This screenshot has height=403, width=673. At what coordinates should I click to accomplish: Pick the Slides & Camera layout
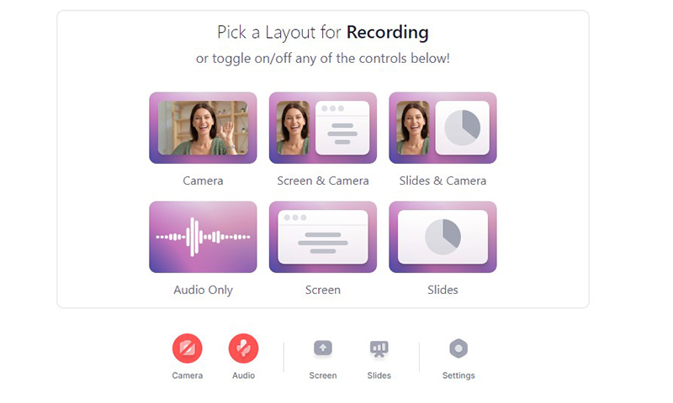pyautogui.click(x=442, y=128)
